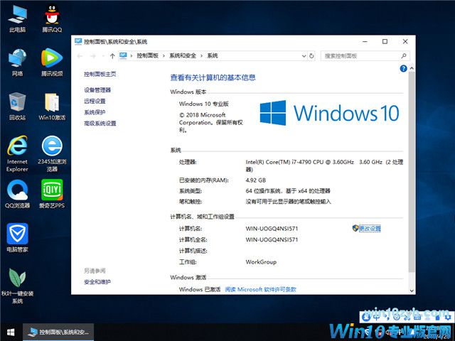Click the help question mark icon
The image size is (455, 341).
pyautogui.click(x=403, y=68)
